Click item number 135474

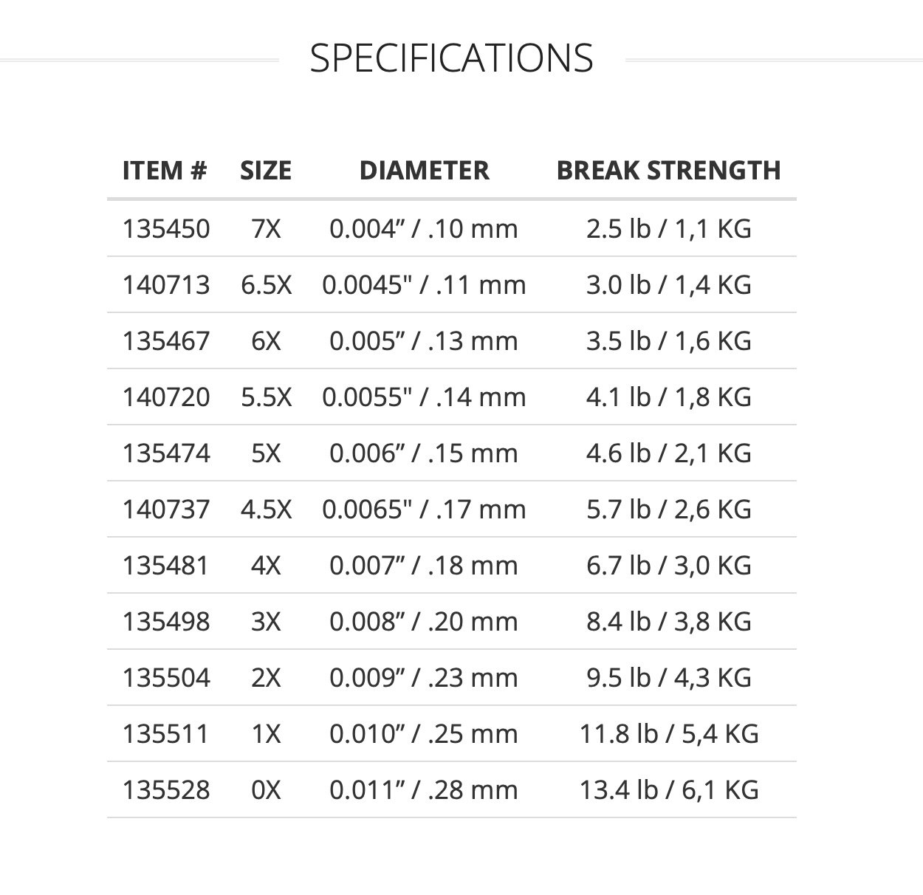[x=166, y=453]
